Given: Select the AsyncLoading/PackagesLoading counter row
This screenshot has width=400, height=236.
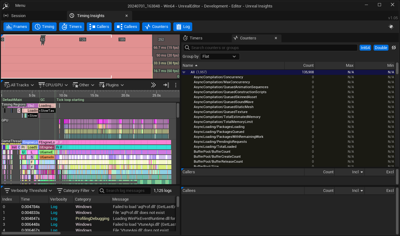Looking at the screenshot, I should tap(288, 127).
